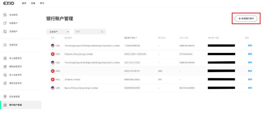Expand the 全部资产 dropdown
The image size is (263, 118).
pyautogui.click(x=58, y=32)
